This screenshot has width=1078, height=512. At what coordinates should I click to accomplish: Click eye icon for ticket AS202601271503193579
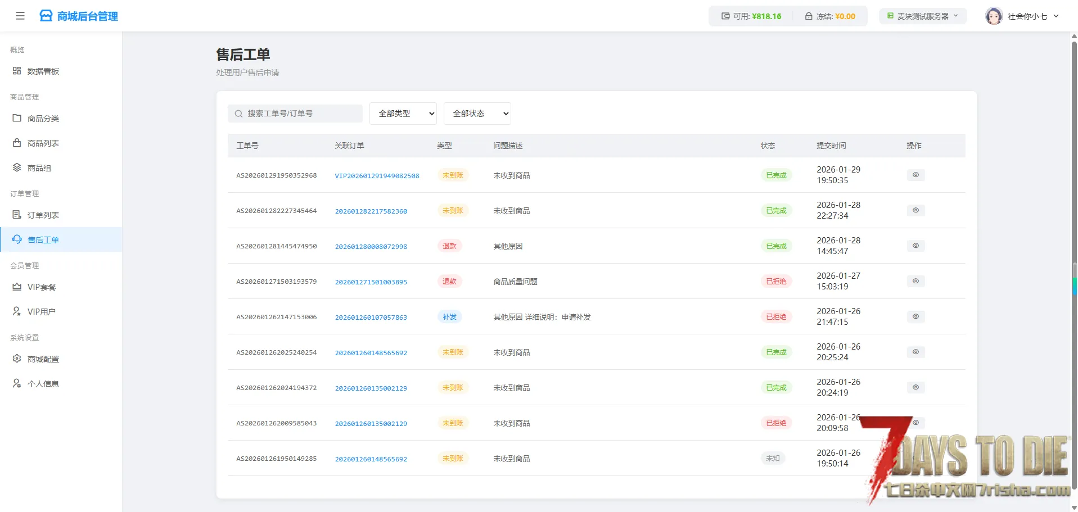coord(915,281)
